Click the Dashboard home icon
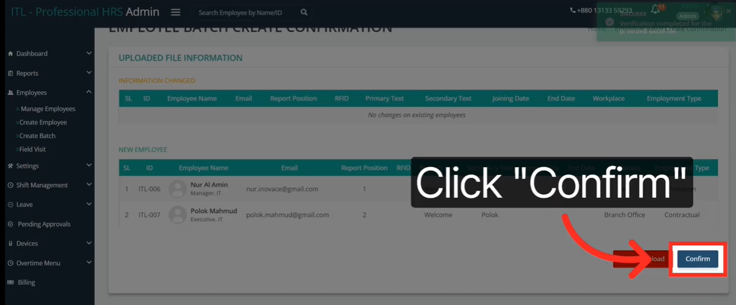 pyautogui.click(x=11, y=54)
